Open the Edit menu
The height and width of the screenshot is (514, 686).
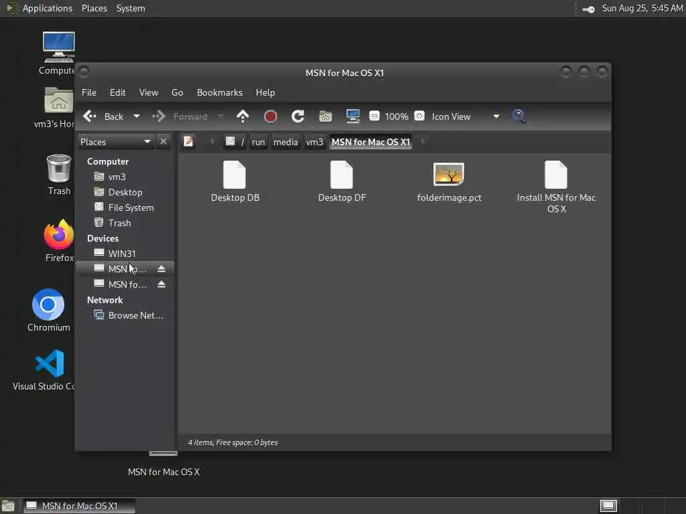pyautogui.click(x=117, y=92)
